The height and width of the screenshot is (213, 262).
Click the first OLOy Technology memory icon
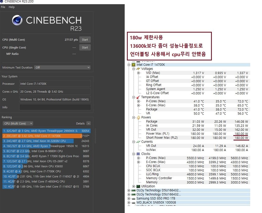click(133, 190)
